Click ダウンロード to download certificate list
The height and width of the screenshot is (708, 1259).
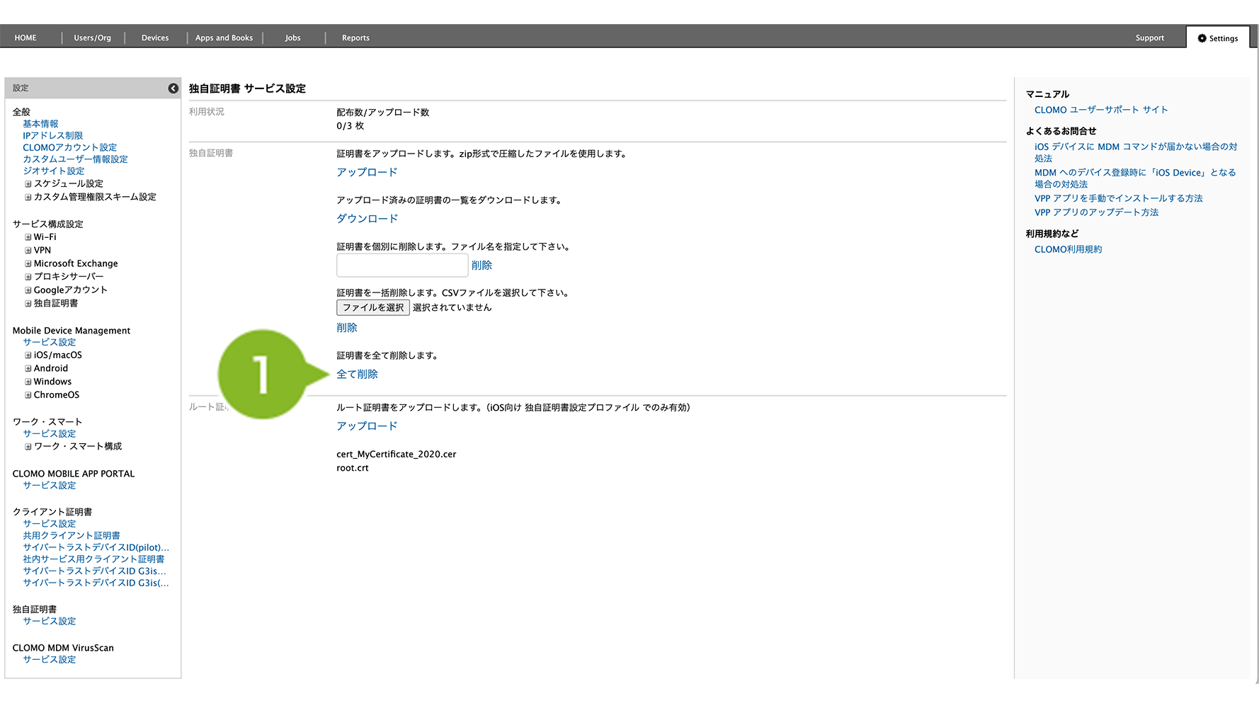click(x=367, y=219)
